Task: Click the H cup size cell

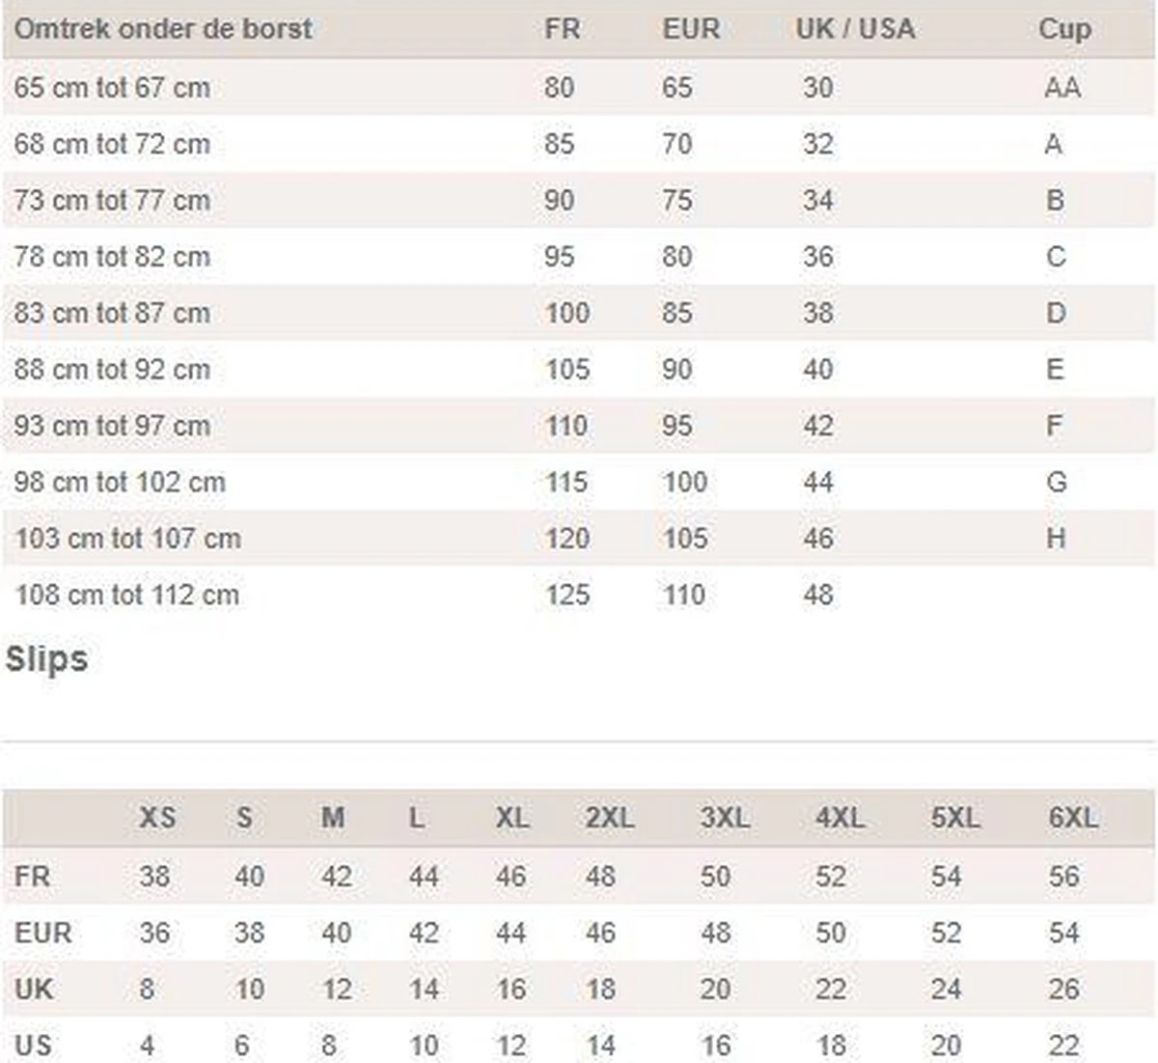Action: tap(1056, 538)
